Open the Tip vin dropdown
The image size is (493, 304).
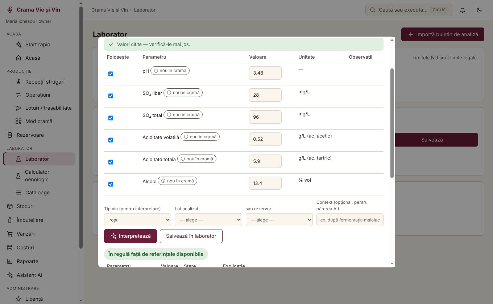tap(137, 220)
